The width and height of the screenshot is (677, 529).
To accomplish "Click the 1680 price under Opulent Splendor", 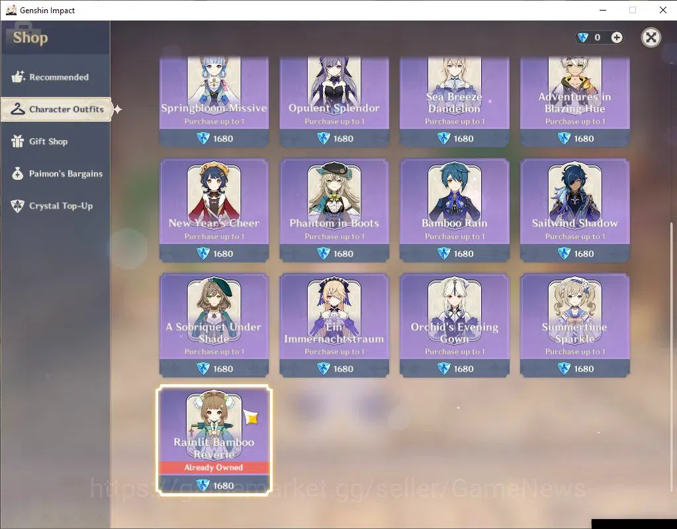I will point(343,138).
